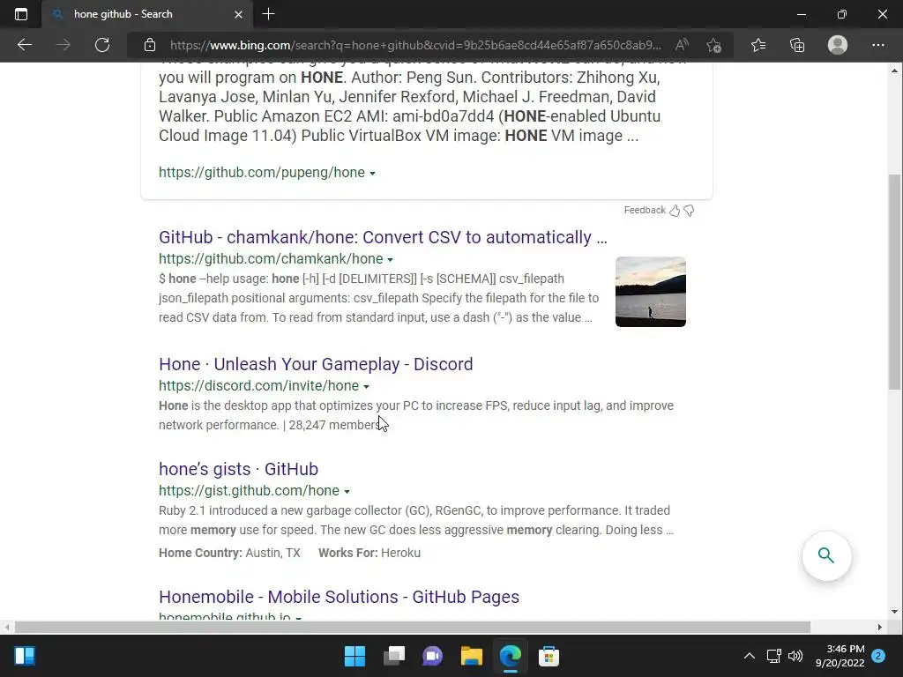Open the lake sunset thumbnail image
Screen dimensions: 903x677
click(650, 292)
